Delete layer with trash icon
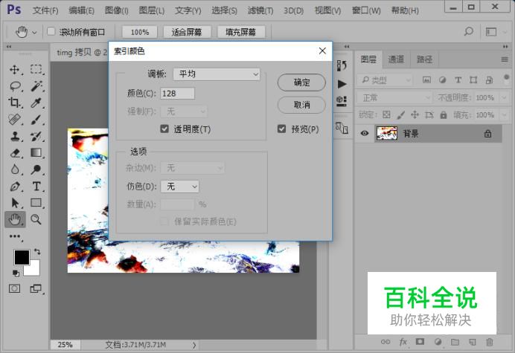 click(490, 342)
